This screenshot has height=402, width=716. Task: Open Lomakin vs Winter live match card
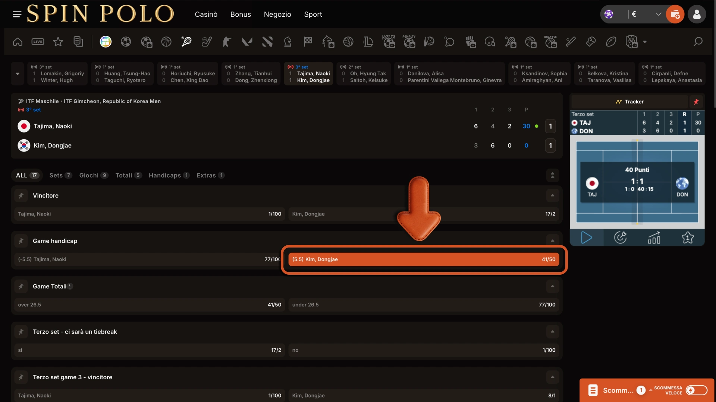coord(57,74)
